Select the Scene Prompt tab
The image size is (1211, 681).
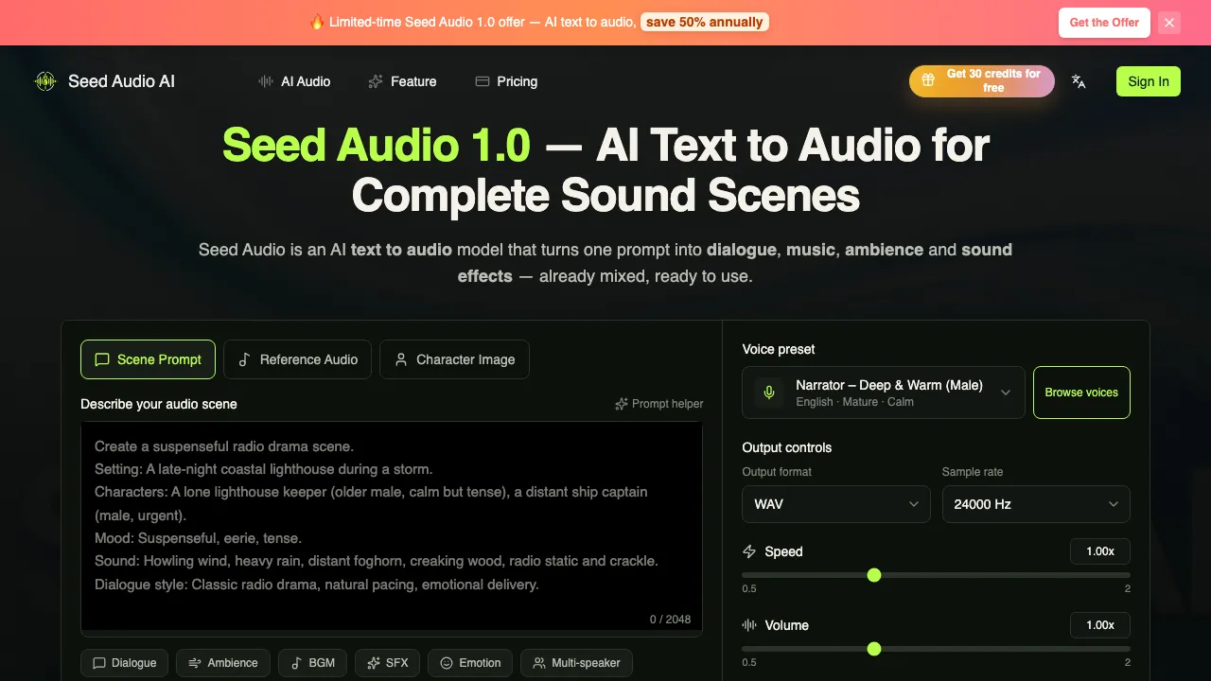pos(149,359)
